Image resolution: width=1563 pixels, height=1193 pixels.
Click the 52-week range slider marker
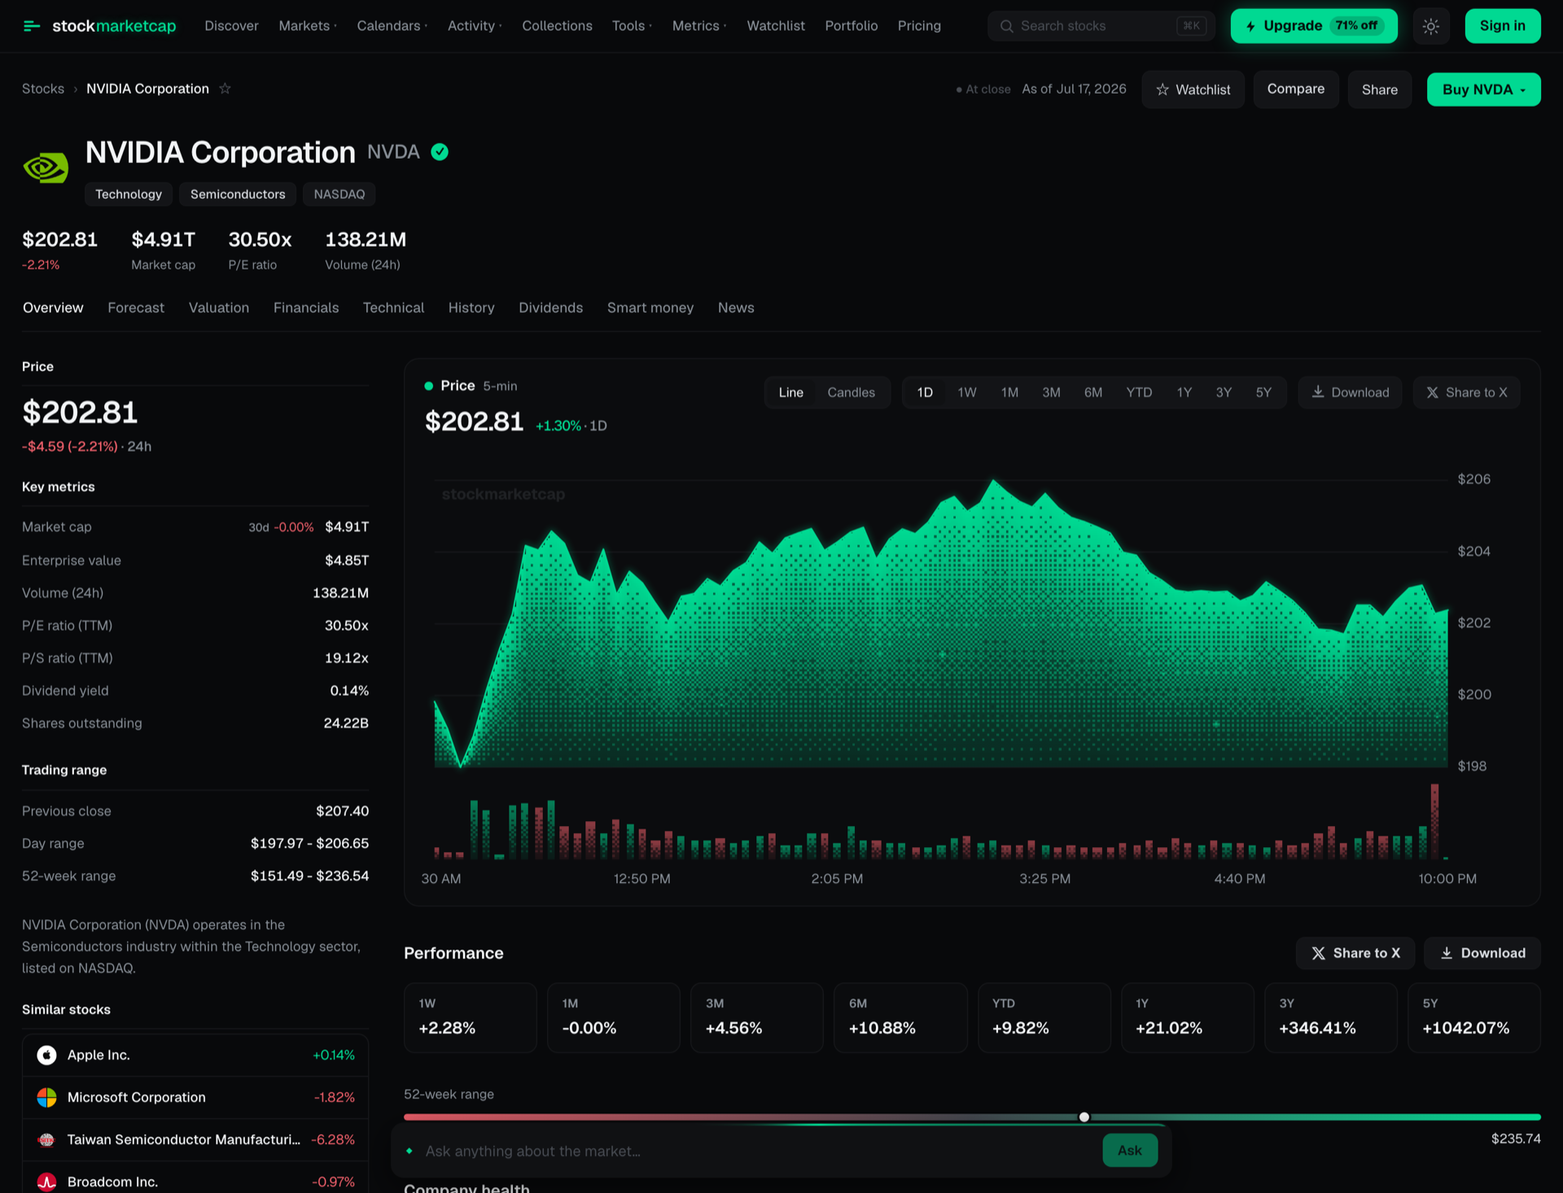pyautogui.click(x=1084, y=1117)
